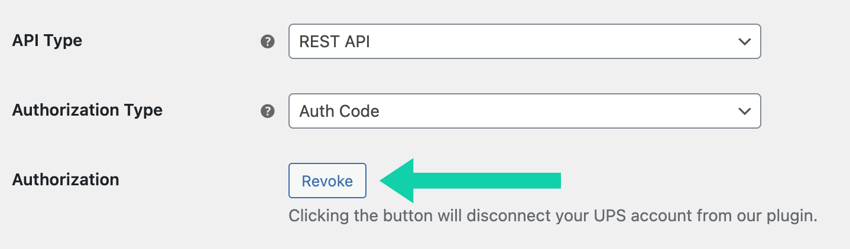Click the chevron on the REST API select

point(744,42)
